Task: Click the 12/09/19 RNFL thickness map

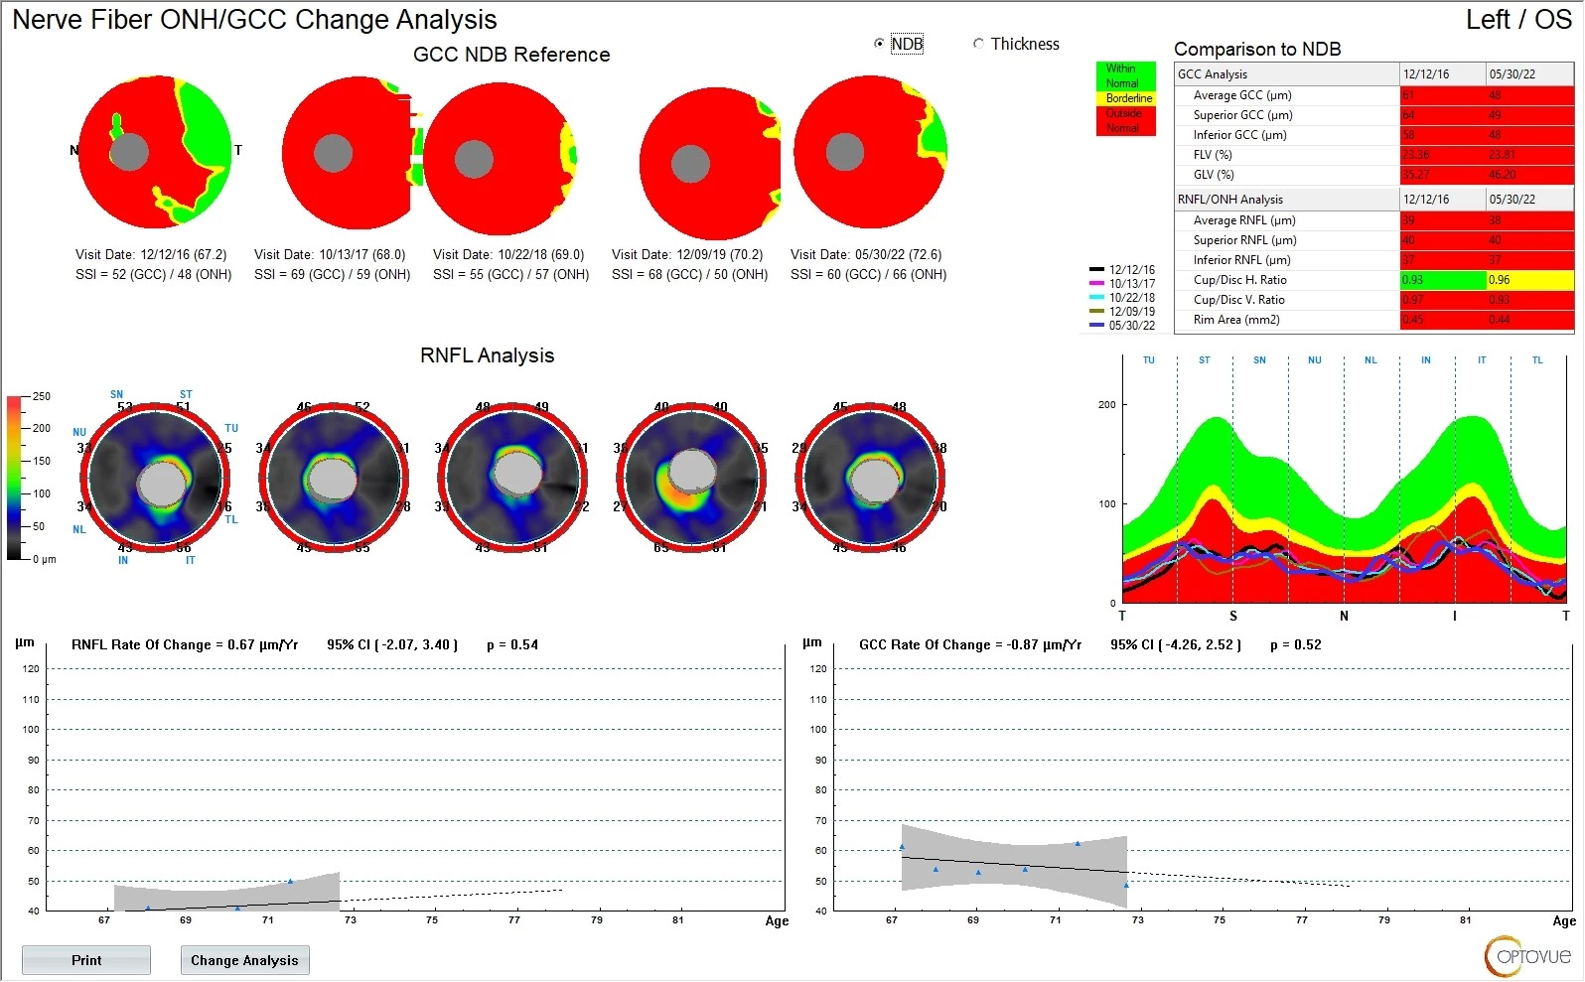Action: (691, 479)
